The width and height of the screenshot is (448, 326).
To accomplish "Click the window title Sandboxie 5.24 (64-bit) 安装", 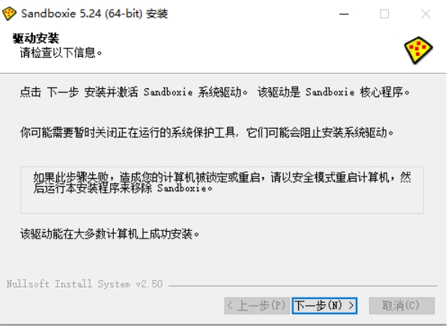I will [x=94, y=13].
